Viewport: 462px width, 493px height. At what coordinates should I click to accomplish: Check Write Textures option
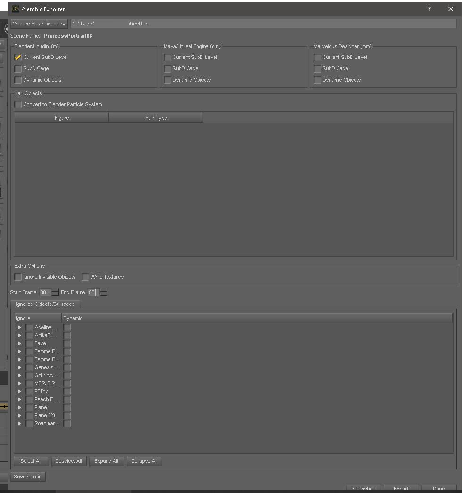pos(85,277)
